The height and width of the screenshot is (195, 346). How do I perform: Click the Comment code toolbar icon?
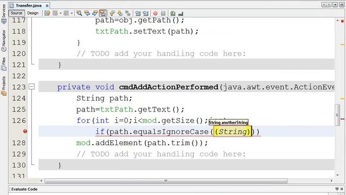pyautogui.click(x=173, y=13)
